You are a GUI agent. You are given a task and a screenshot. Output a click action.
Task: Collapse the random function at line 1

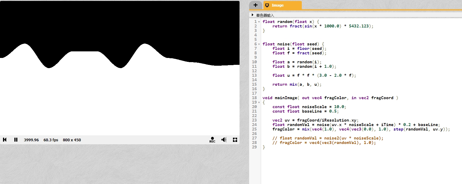[x=259, y=22]
